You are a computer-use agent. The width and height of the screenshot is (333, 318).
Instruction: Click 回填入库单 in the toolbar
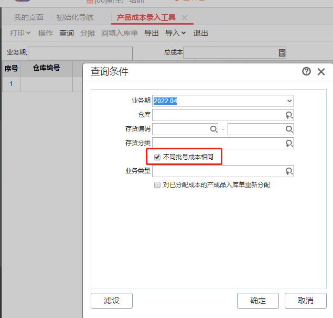point(120,33)
